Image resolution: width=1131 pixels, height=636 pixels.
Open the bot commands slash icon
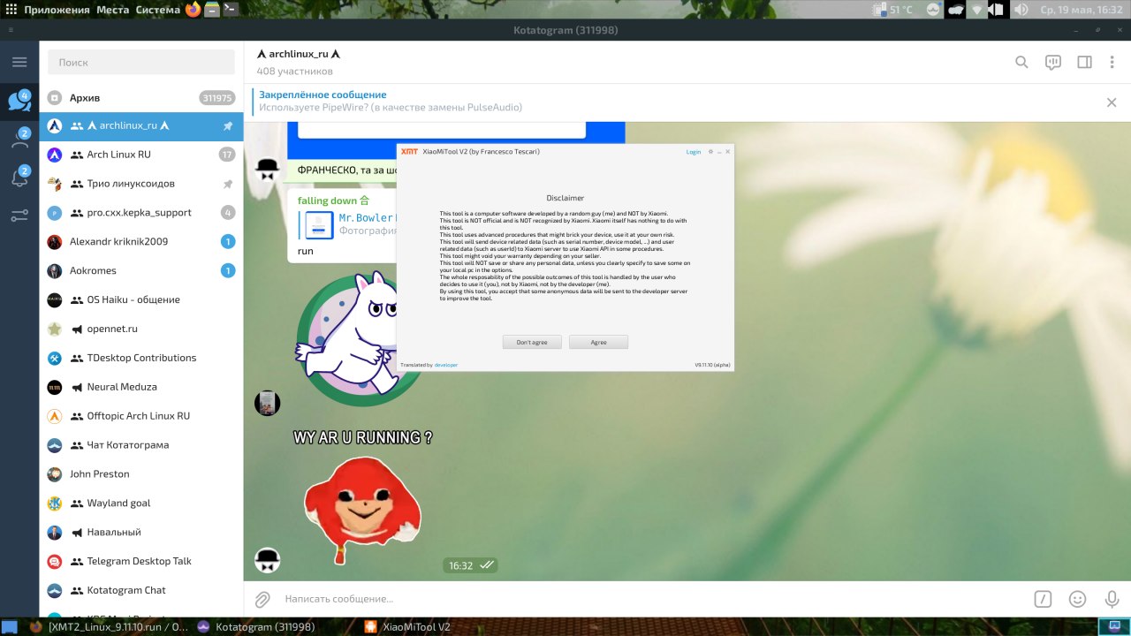point(1044,599)
